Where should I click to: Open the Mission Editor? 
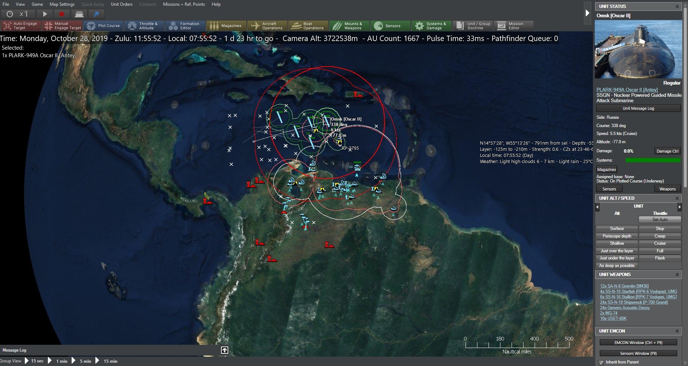pyautogui.click(x=514, y=26)
